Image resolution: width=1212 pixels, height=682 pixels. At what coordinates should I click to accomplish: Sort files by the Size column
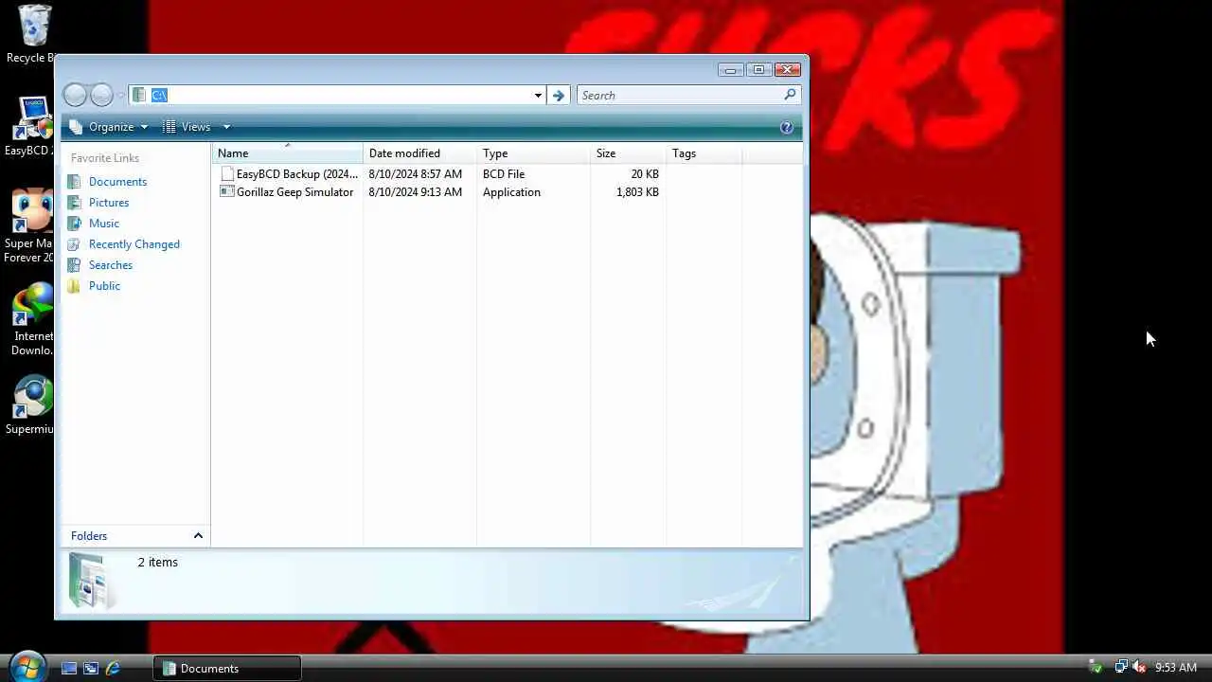pyautogui.click(x=629, y=153)
